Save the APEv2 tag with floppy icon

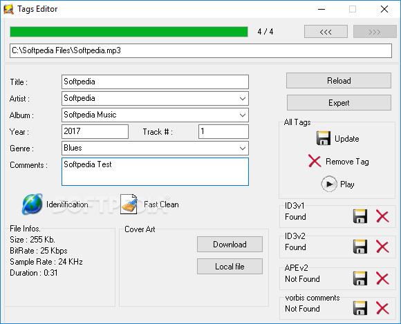point(360,278)
